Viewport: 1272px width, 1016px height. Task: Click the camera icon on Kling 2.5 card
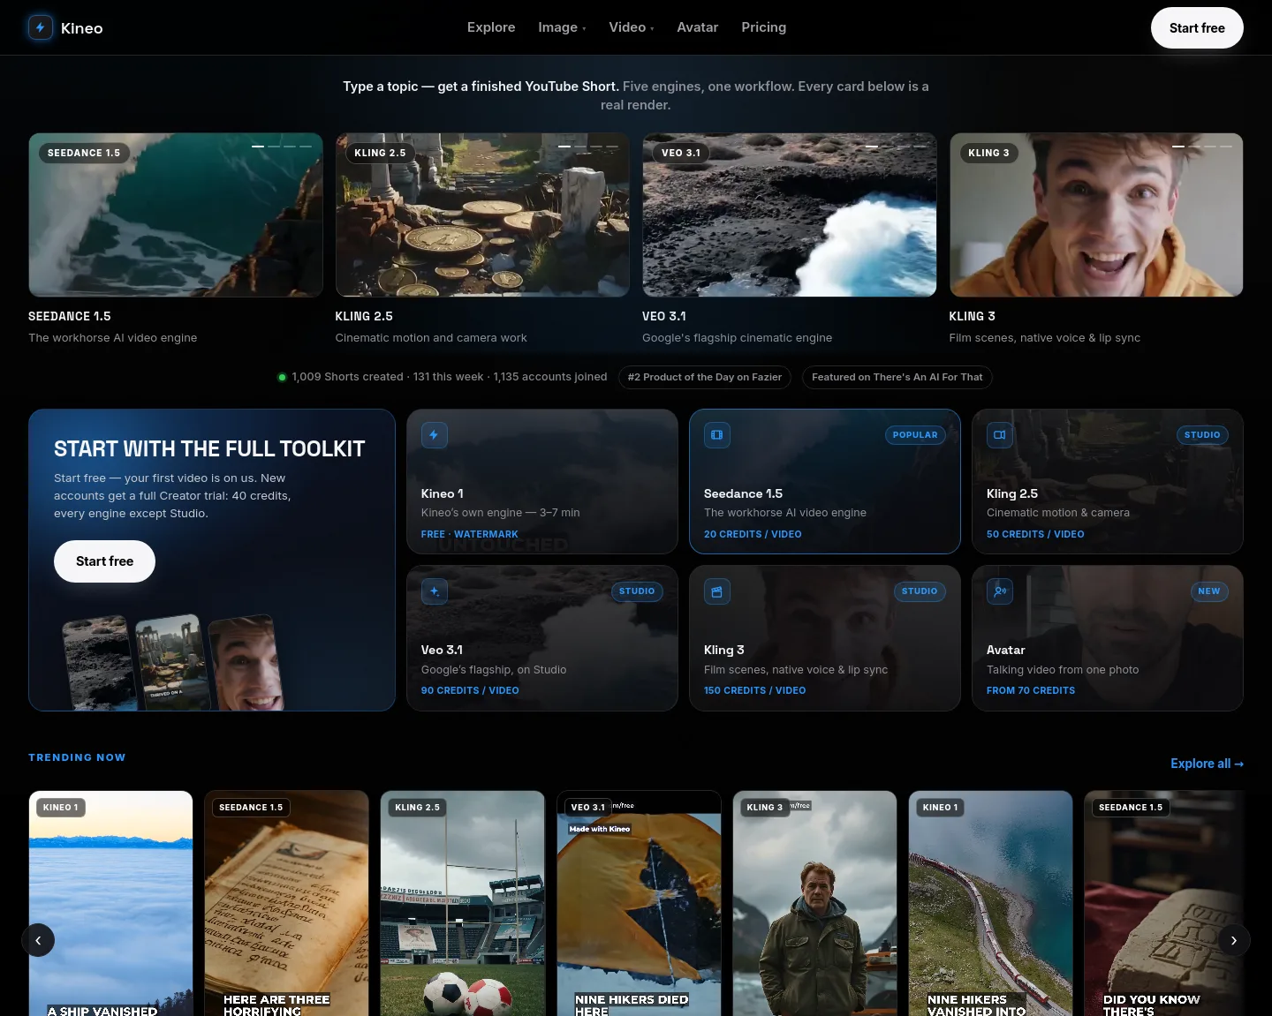point(1000,435)
